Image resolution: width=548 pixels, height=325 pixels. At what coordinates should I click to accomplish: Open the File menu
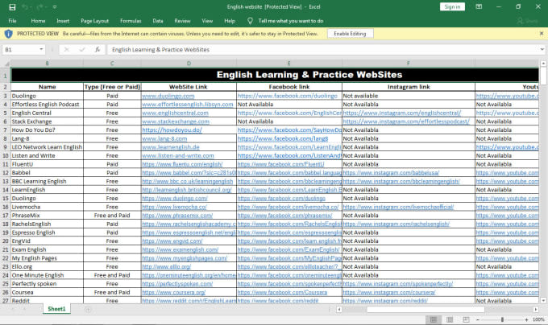(x=13, y=21)
